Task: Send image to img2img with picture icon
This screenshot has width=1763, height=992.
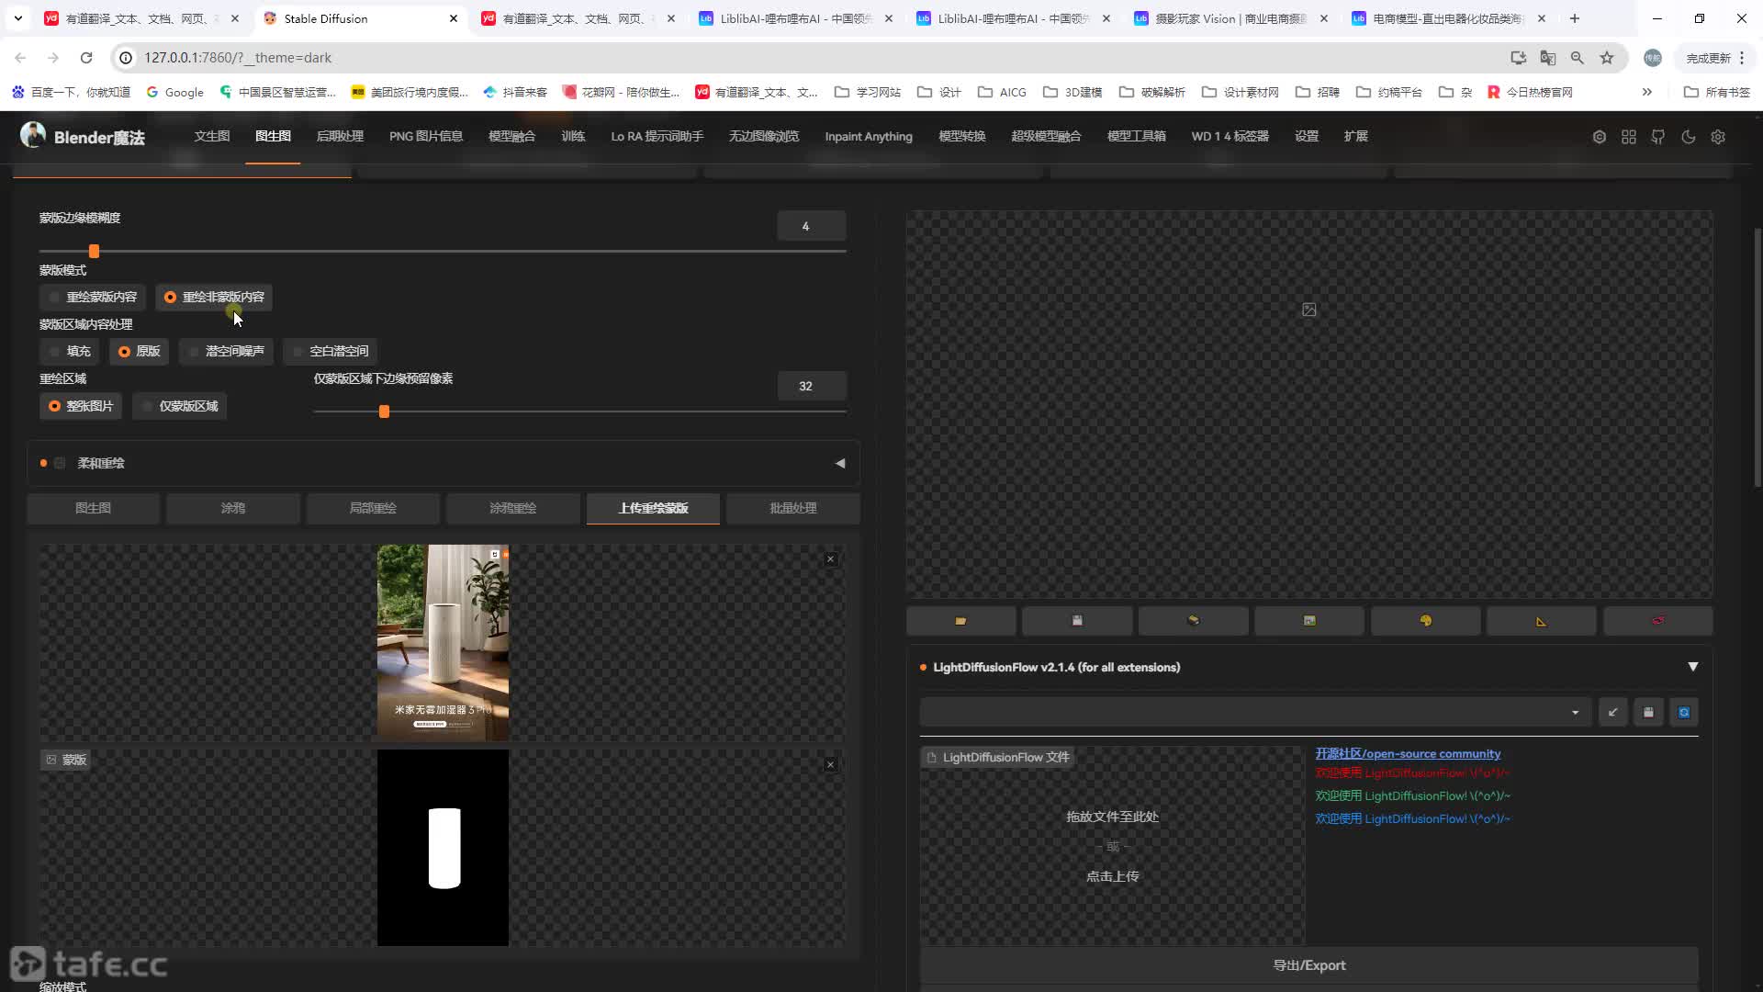Action: [1309, 621]
